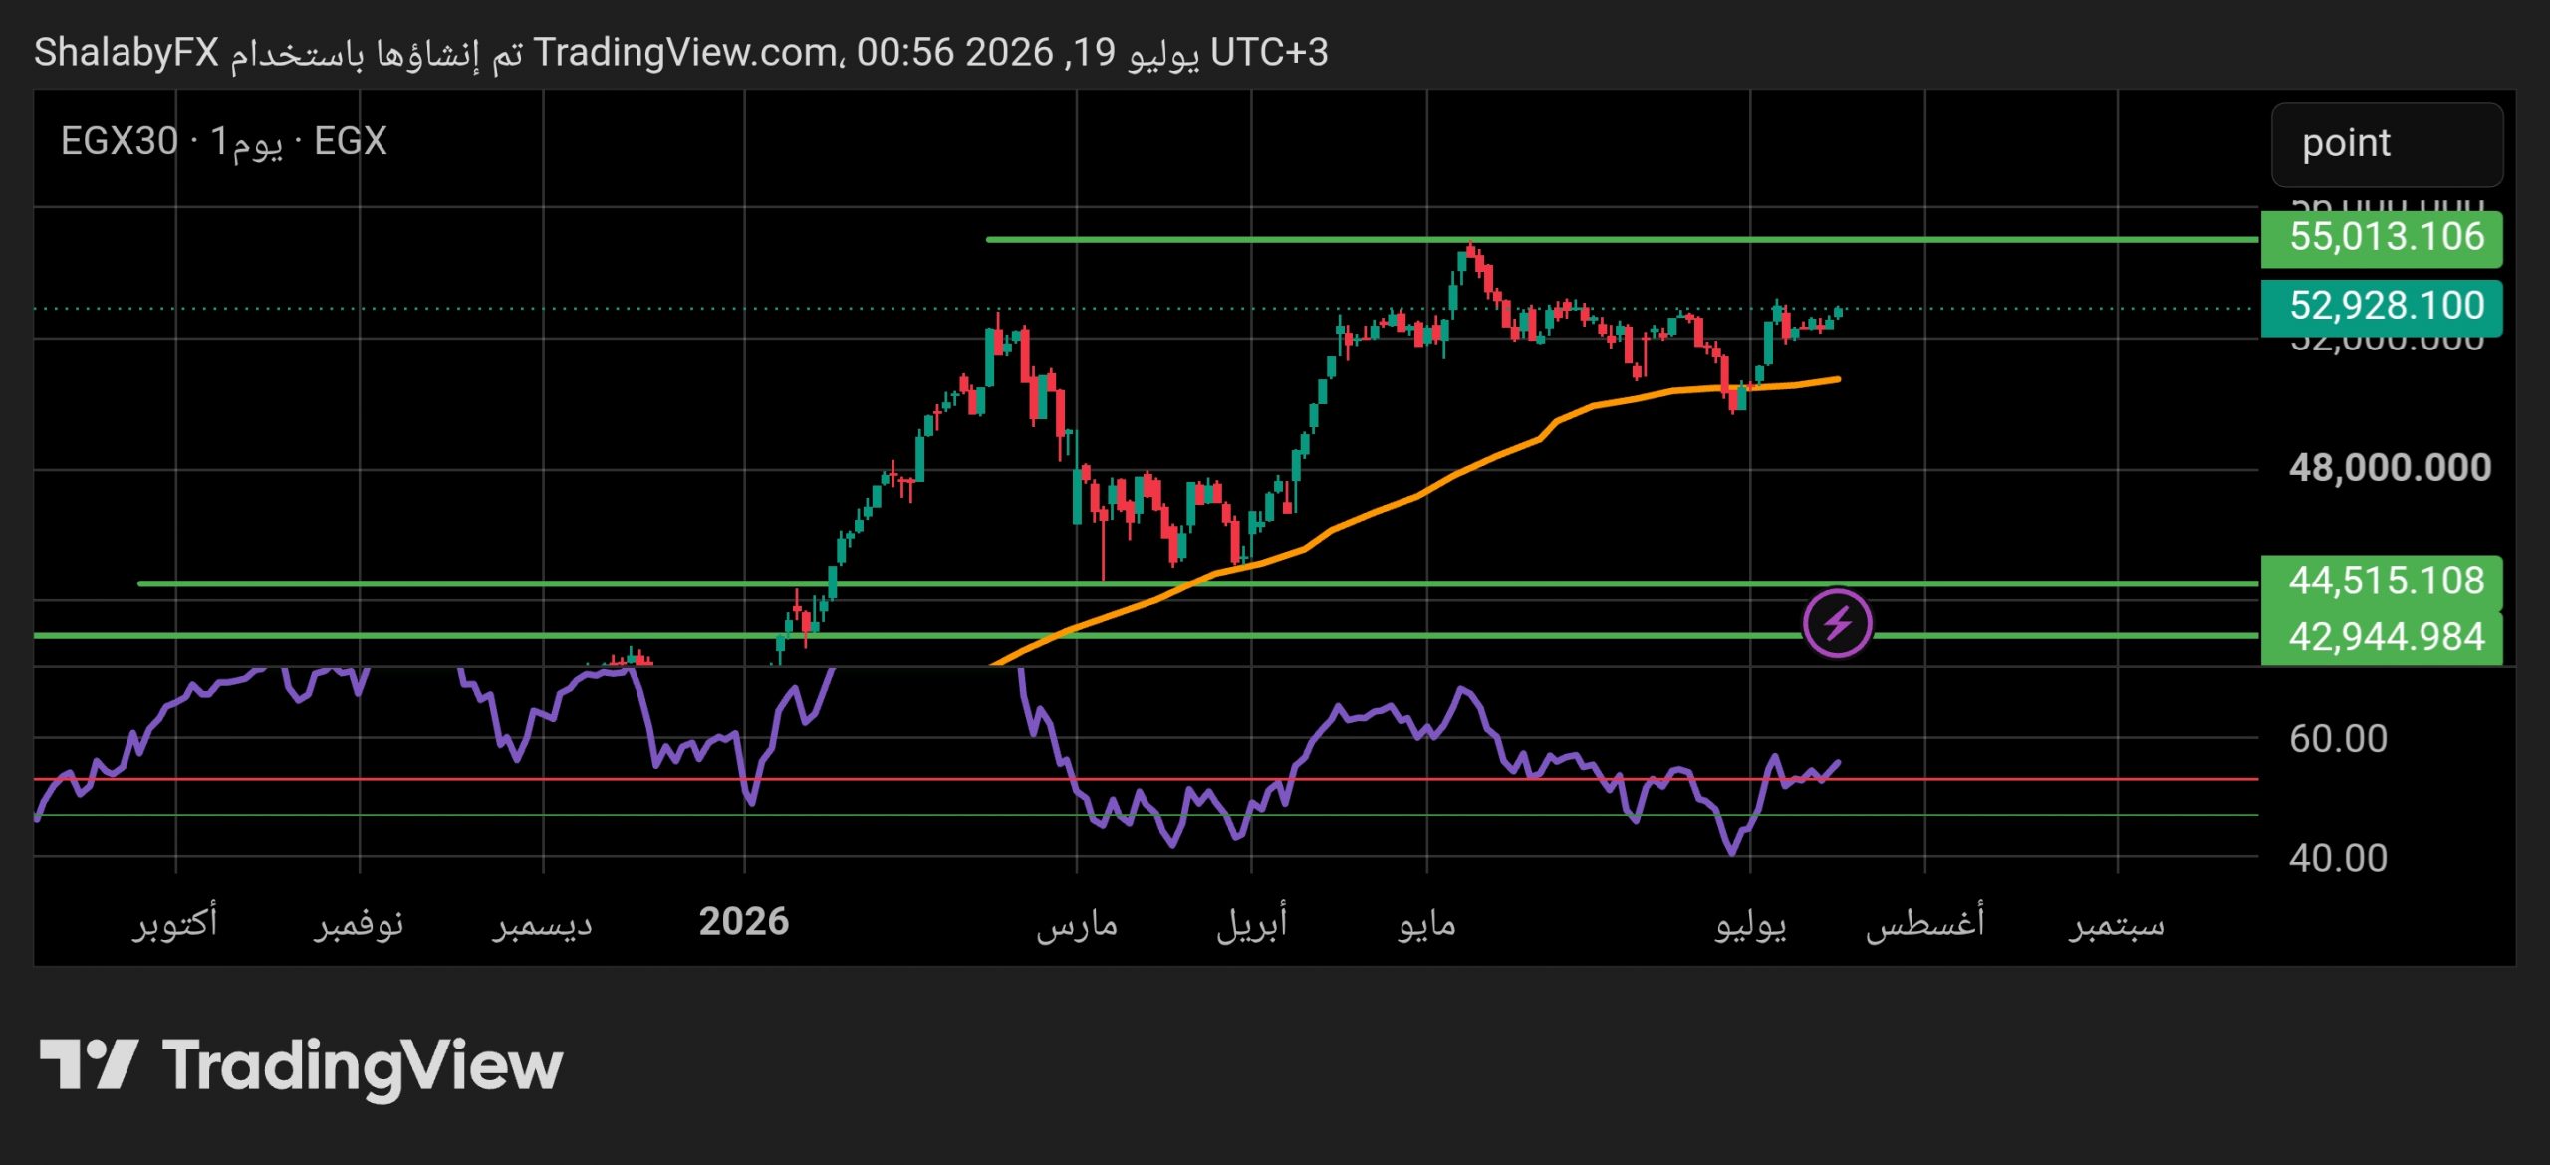Select the current price label 52,928.100
2550x1165 pixels.
[2381, 307]
